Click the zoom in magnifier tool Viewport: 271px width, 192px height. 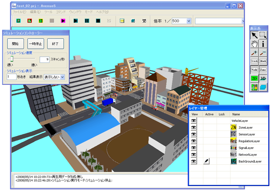254,53
